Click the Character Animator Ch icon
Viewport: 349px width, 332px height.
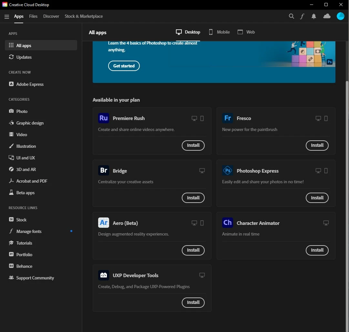[x=228, y=223]
